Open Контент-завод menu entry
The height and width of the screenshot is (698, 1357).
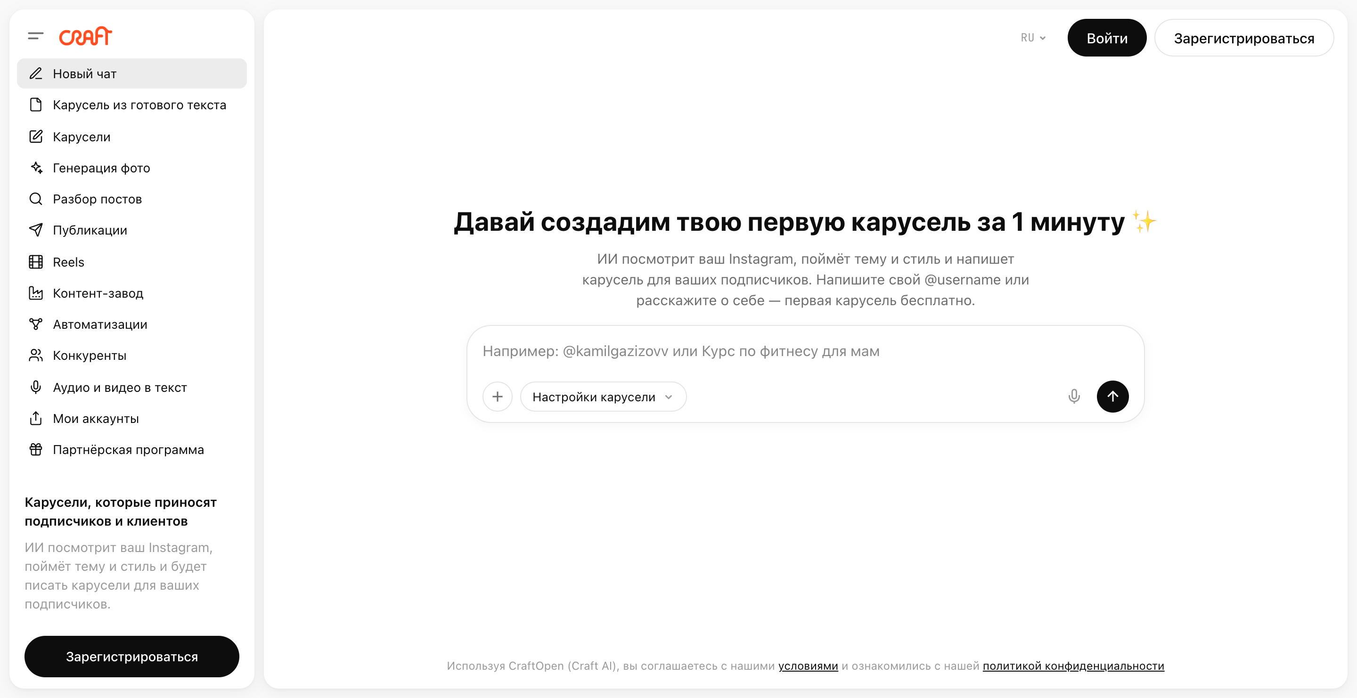[132, 293]
